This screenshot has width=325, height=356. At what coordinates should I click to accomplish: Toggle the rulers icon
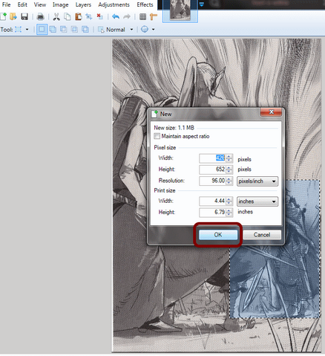click(x=154, y=16)
